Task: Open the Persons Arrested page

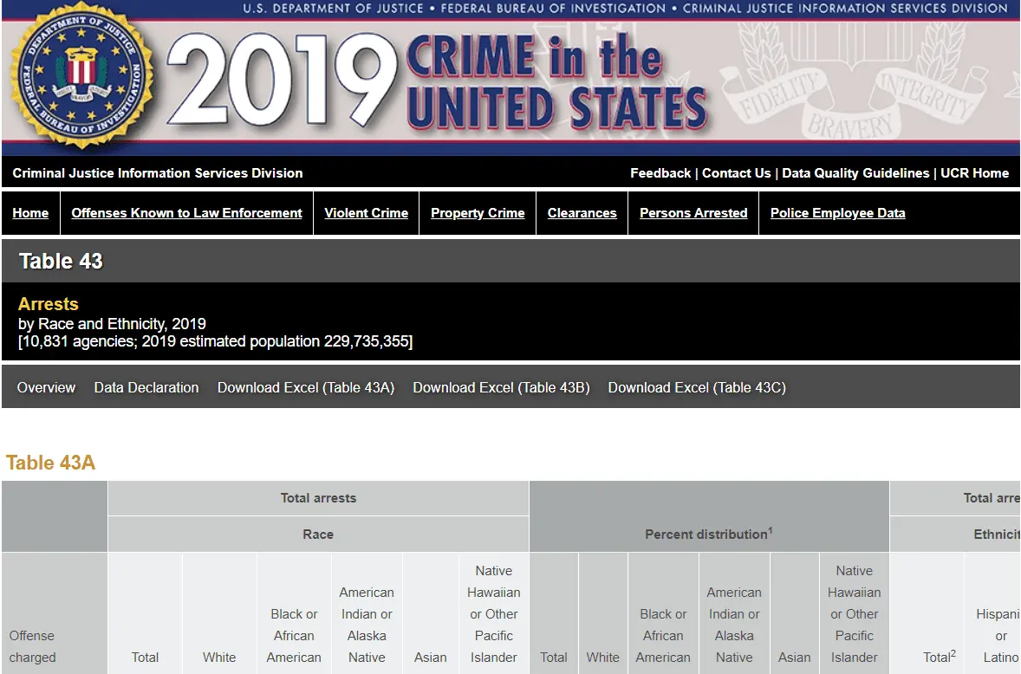Action: [693, 213]
